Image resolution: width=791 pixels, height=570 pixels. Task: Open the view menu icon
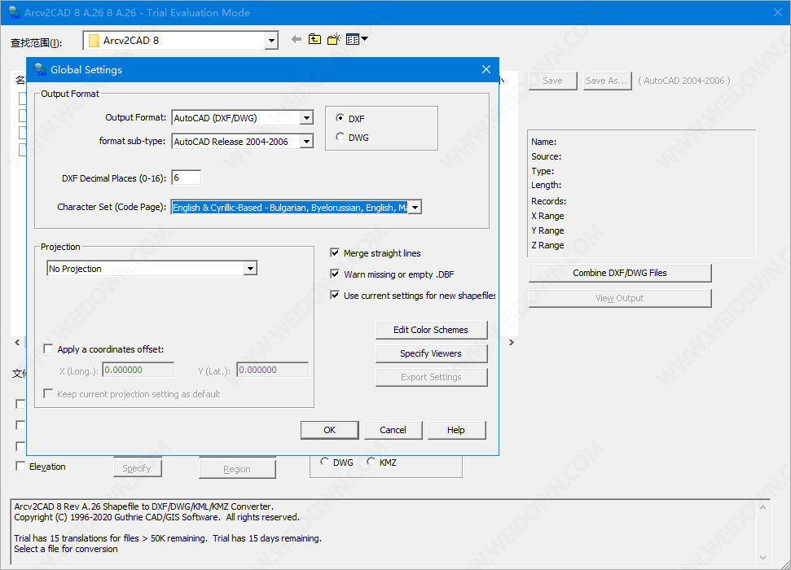click(x=357, y=39)
